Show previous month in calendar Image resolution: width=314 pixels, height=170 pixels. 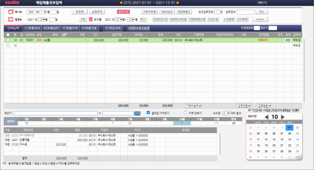coord(266,117)
